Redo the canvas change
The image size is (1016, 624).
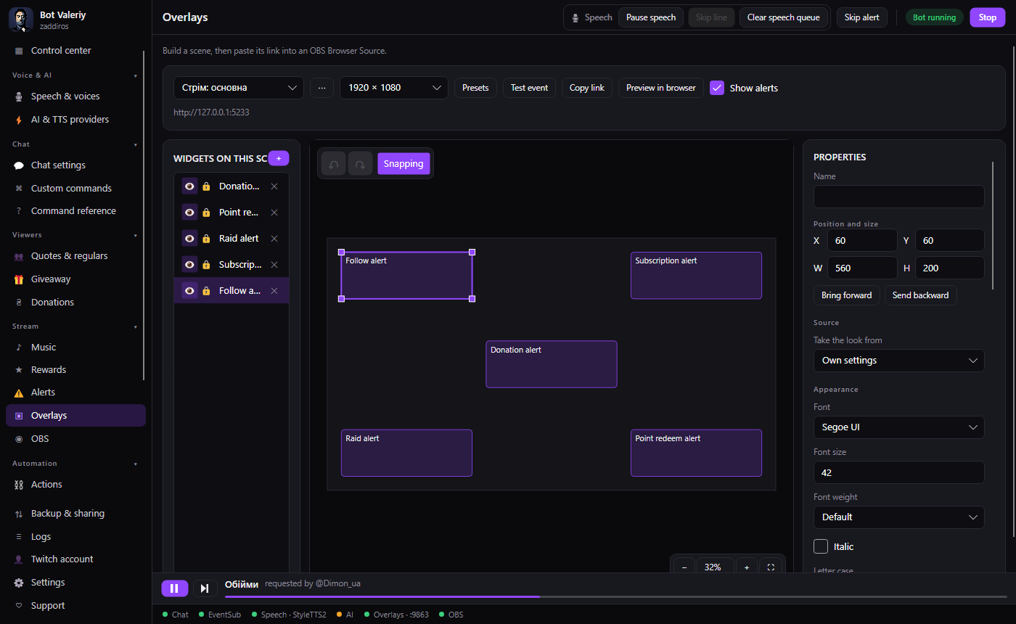pyautogui.click(x=360, y=164)
